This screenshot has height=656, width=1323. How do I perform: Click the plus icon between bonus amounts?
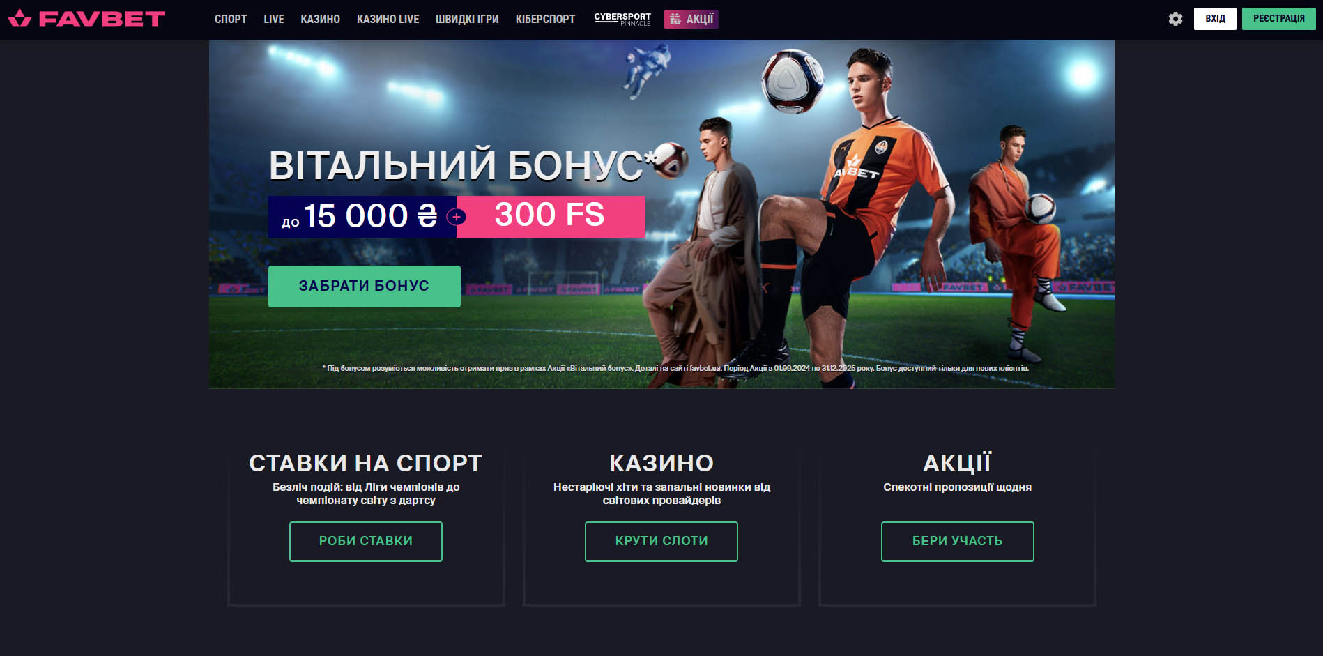click(x=457, y=217)
